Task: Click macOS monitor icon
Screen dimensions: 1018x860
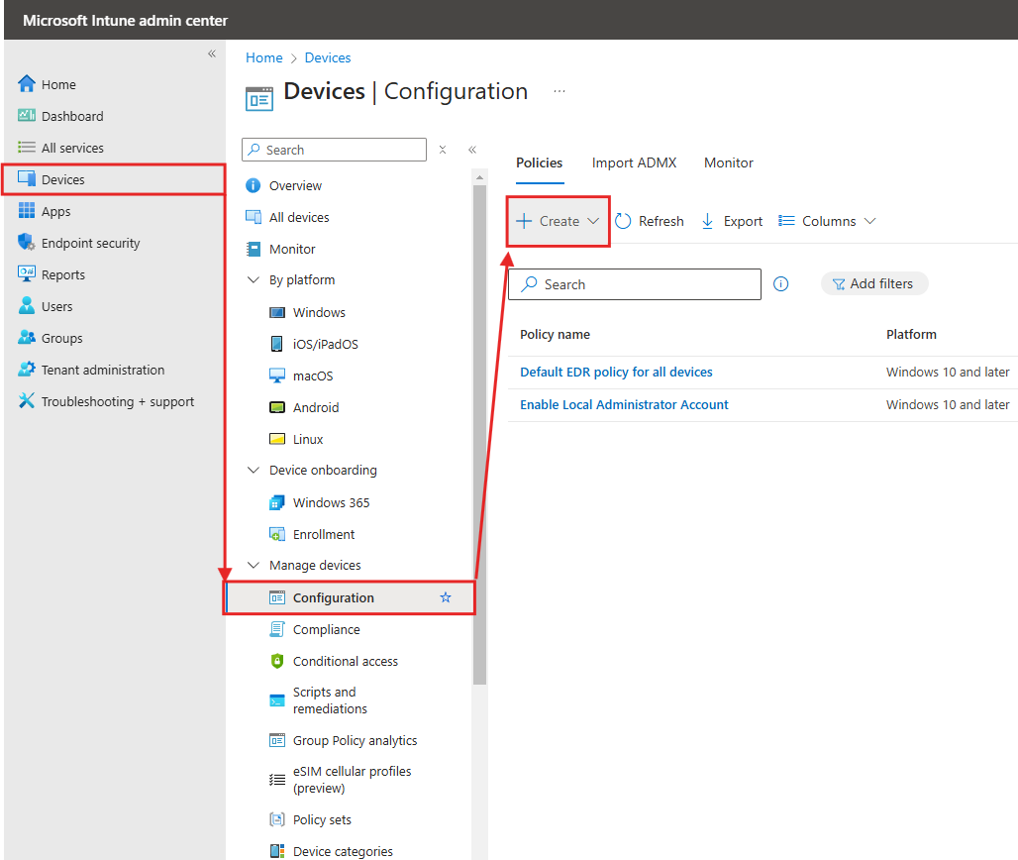Action: pos(277,376)
